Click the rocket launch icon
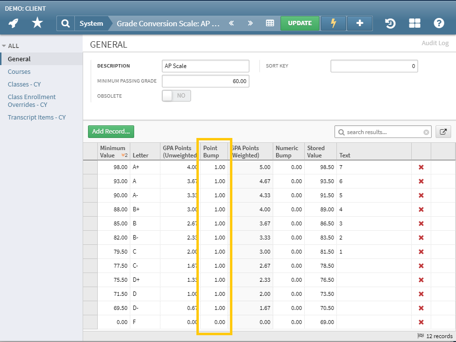 pos(14,23)
